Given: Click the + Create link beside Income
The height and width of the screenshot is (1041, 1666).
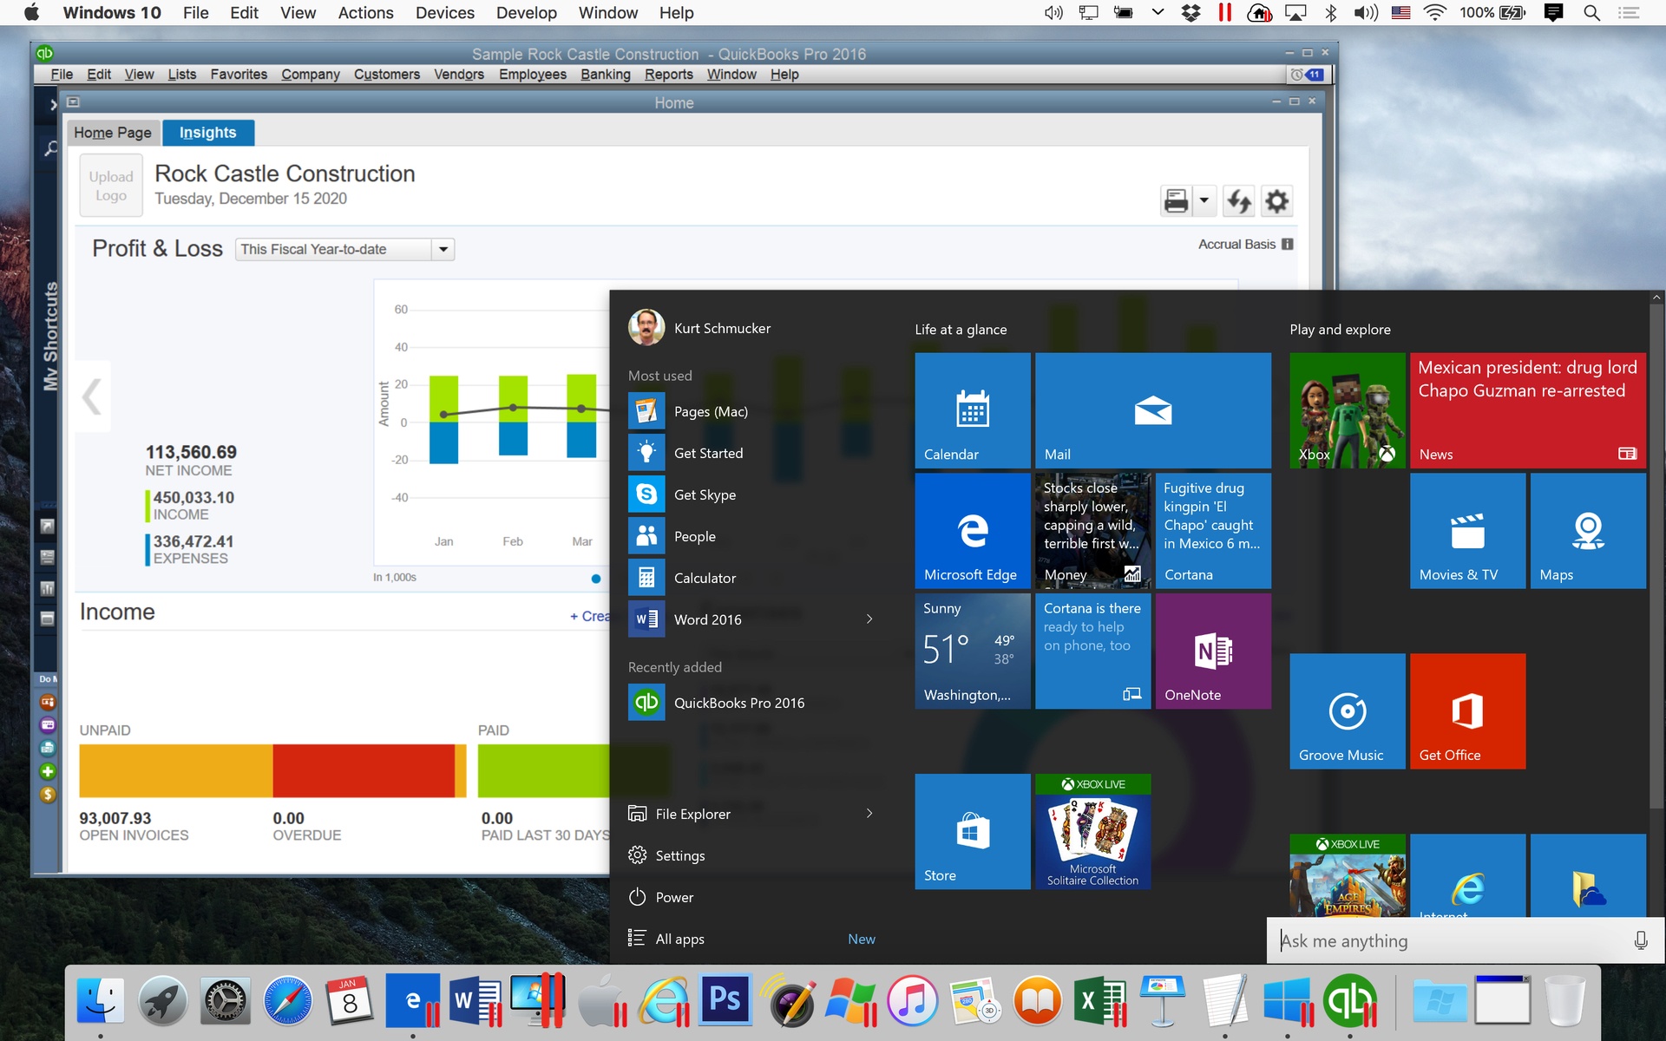Looking at the screenshot, I should [x=590, y=616].
